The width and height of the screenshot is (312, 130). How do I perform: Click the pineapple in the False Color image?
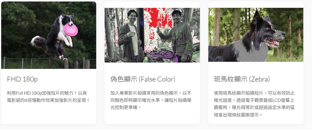[140, 55]
